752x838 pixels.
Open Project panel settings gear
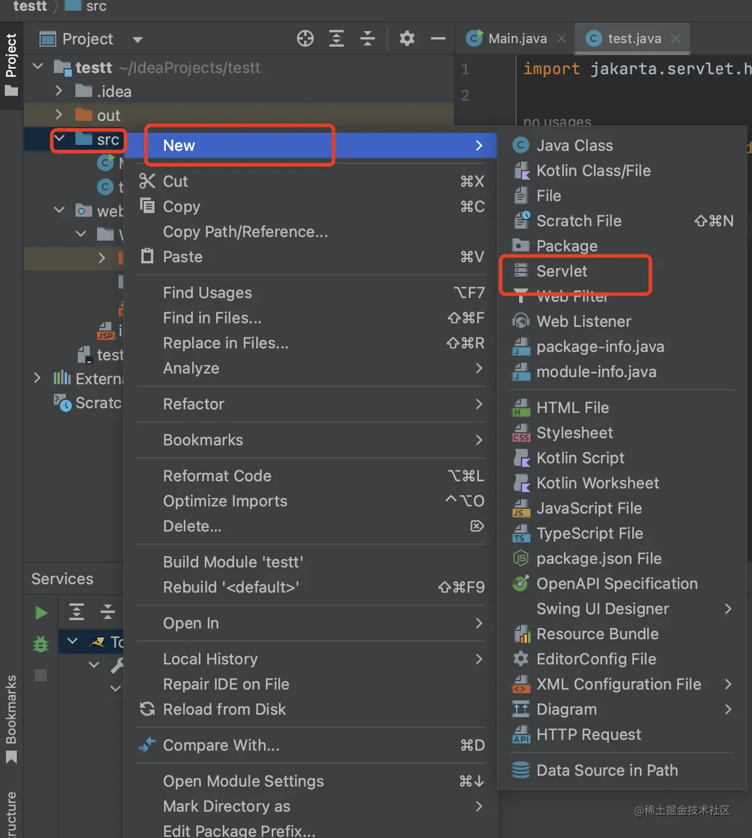coord(407,39)
